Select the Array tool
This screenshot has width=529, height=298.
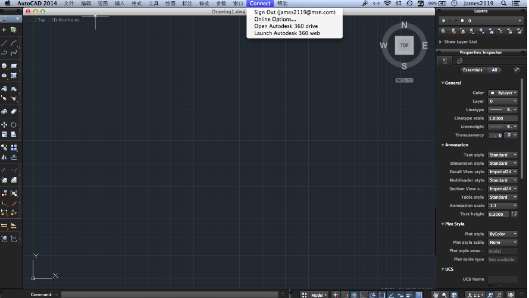point(14,148)
